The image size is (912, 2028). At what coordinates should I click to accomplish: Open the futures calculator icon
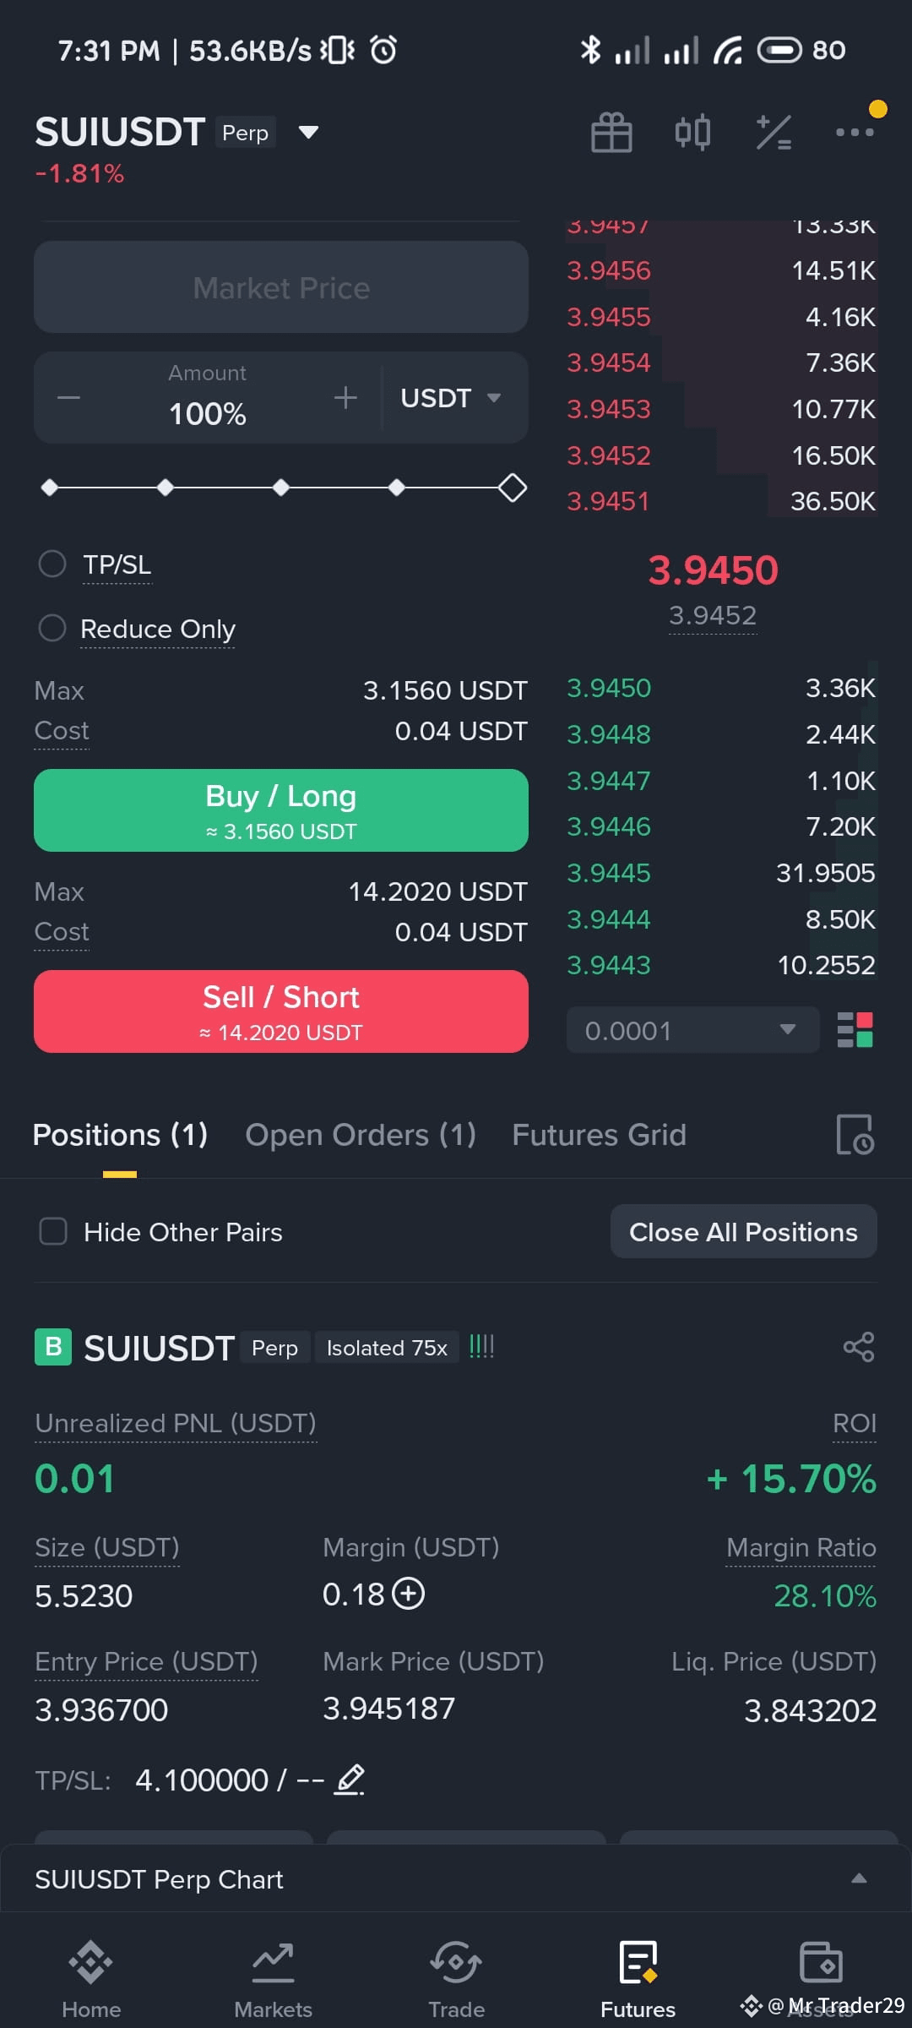[774, 133]
